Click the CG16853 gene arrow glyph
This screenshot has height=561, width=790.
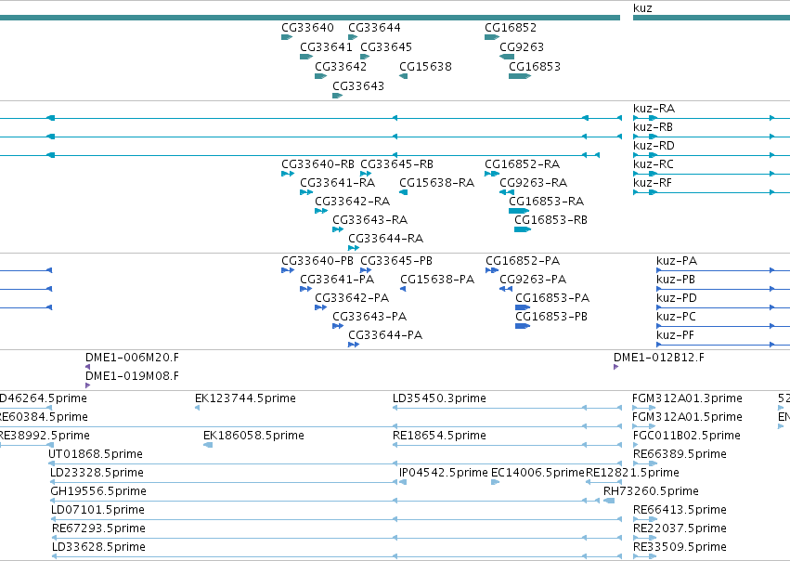coord(520,76)
